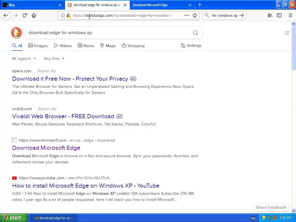Click the green network tray icon

269,218
